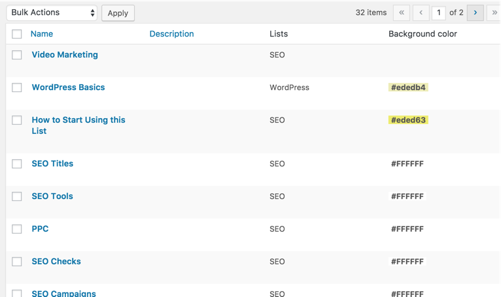The width and height of the screenshot is (501, 297).
Task: Tick the PPC row checkbox
Action: (x=16, y=229)
